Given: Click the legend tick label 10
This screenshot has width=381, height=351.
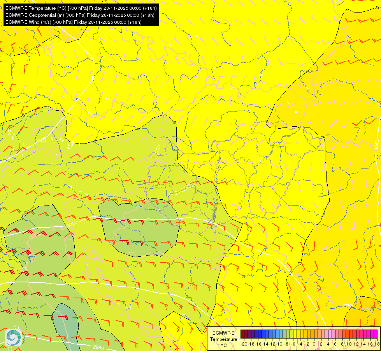Looking at the screenshot, I should tap(349, 344).
